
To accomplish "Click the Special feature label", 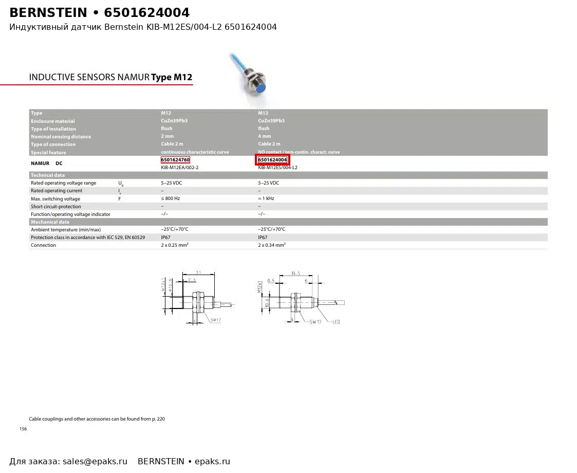I will click(x=48, y=152).
